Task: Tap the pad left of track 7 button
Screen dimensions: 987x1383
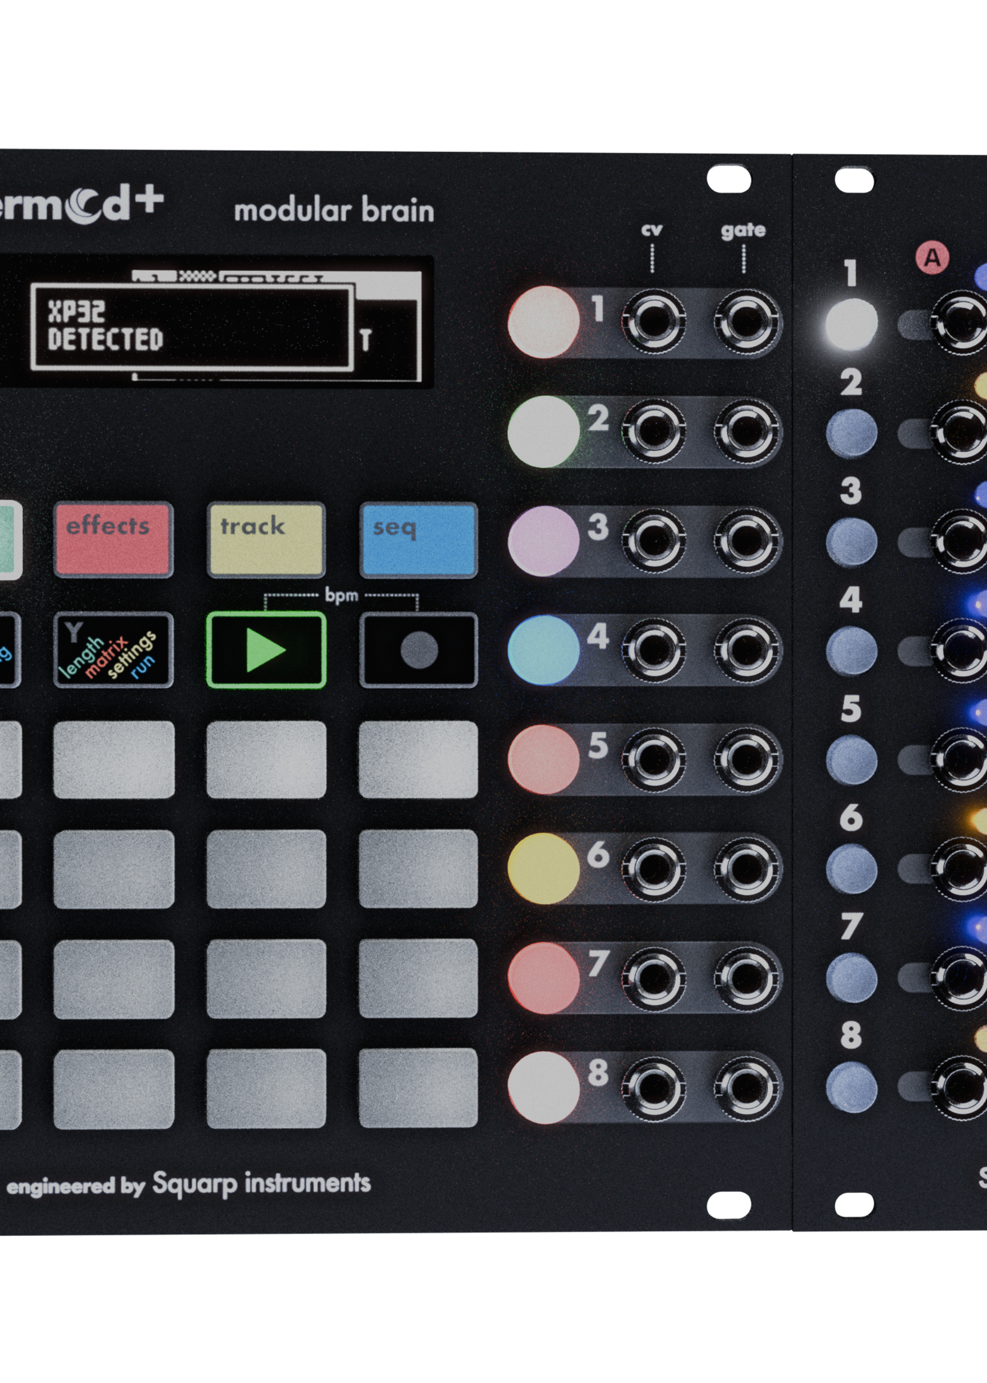Action: coord(419,979)
